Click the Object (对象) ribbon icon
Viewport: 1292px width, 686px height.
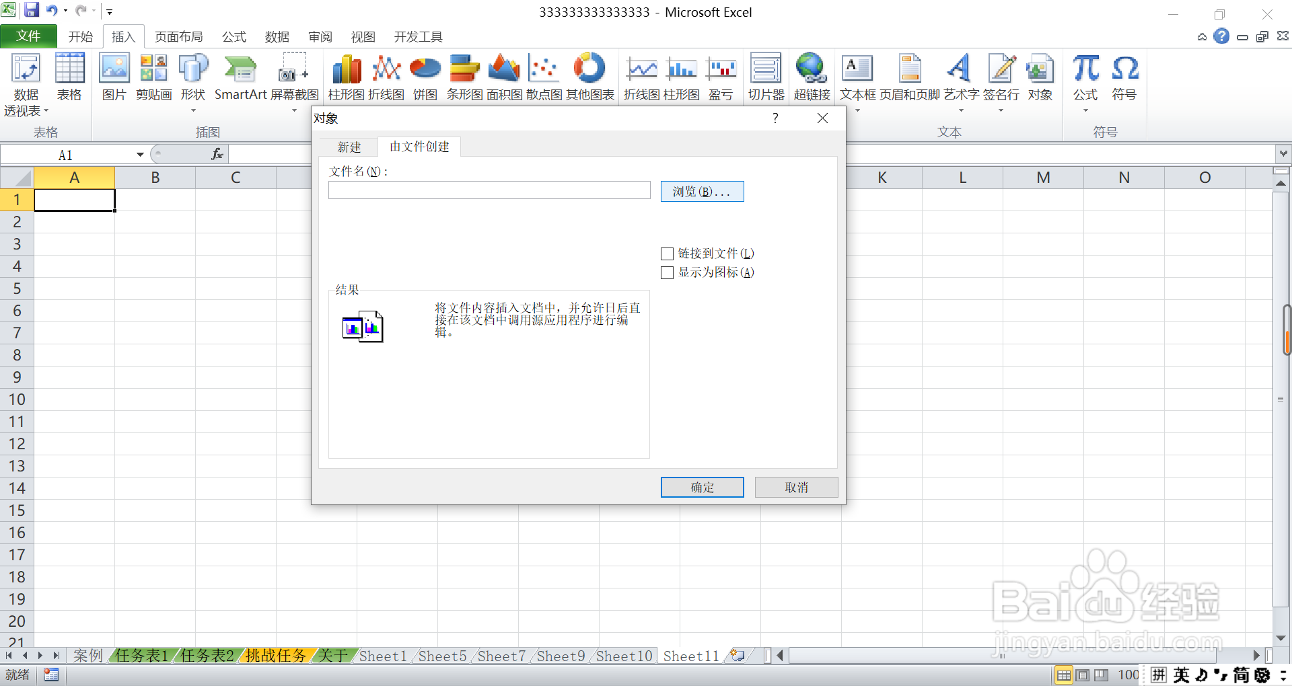click(1040, 77)
